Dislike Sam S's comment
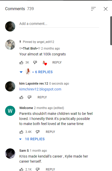Screen dimensions: 112x171 38,169
